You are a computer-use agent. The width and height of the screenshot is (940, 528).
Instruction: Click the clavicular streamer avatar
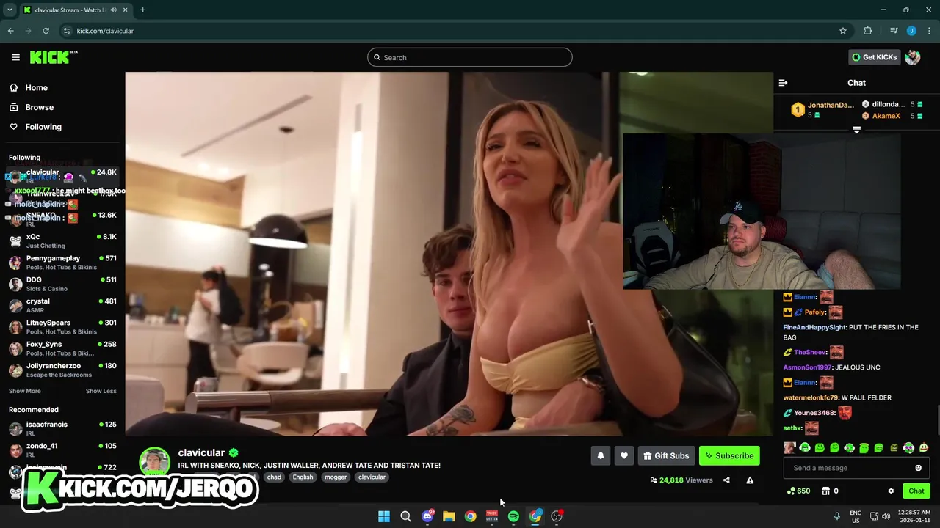(155, 463)
